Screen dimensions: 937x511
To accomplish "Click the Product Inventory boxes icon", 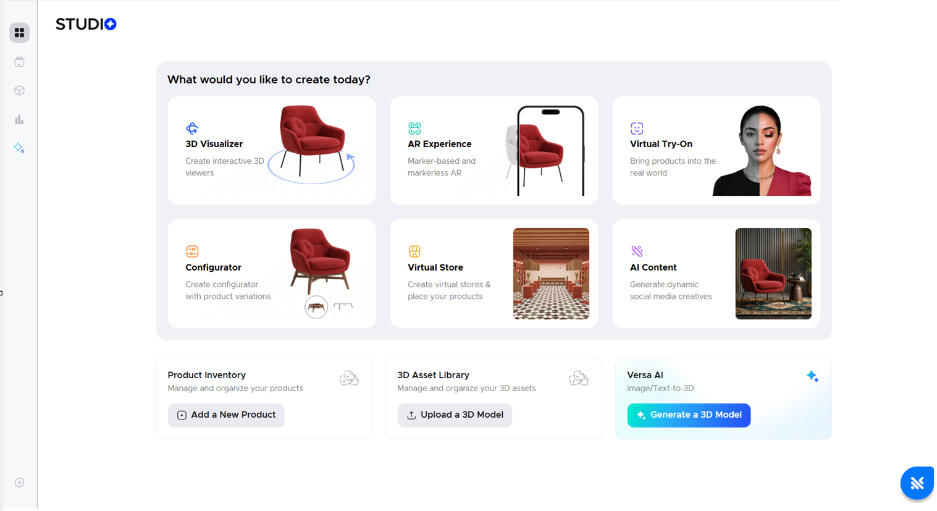I will pyautogui.click(x=349, y=378).
